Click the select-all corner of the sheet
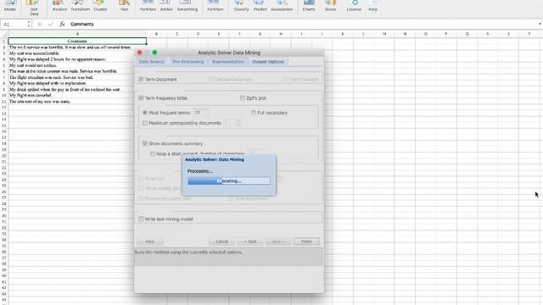543x305 pixels. pyautogui.click(x=4, y=34)
